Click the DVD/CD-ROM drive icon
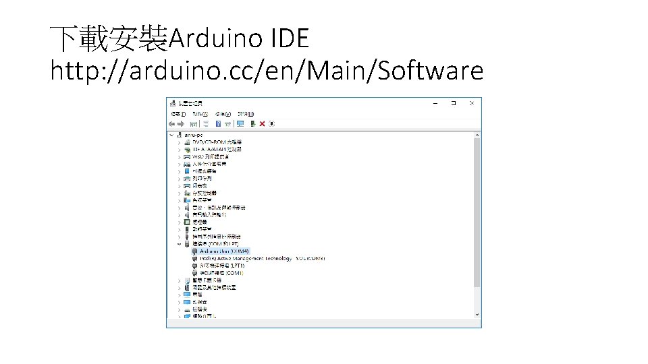This screenshot has height=364, width=648. [187, 142]
